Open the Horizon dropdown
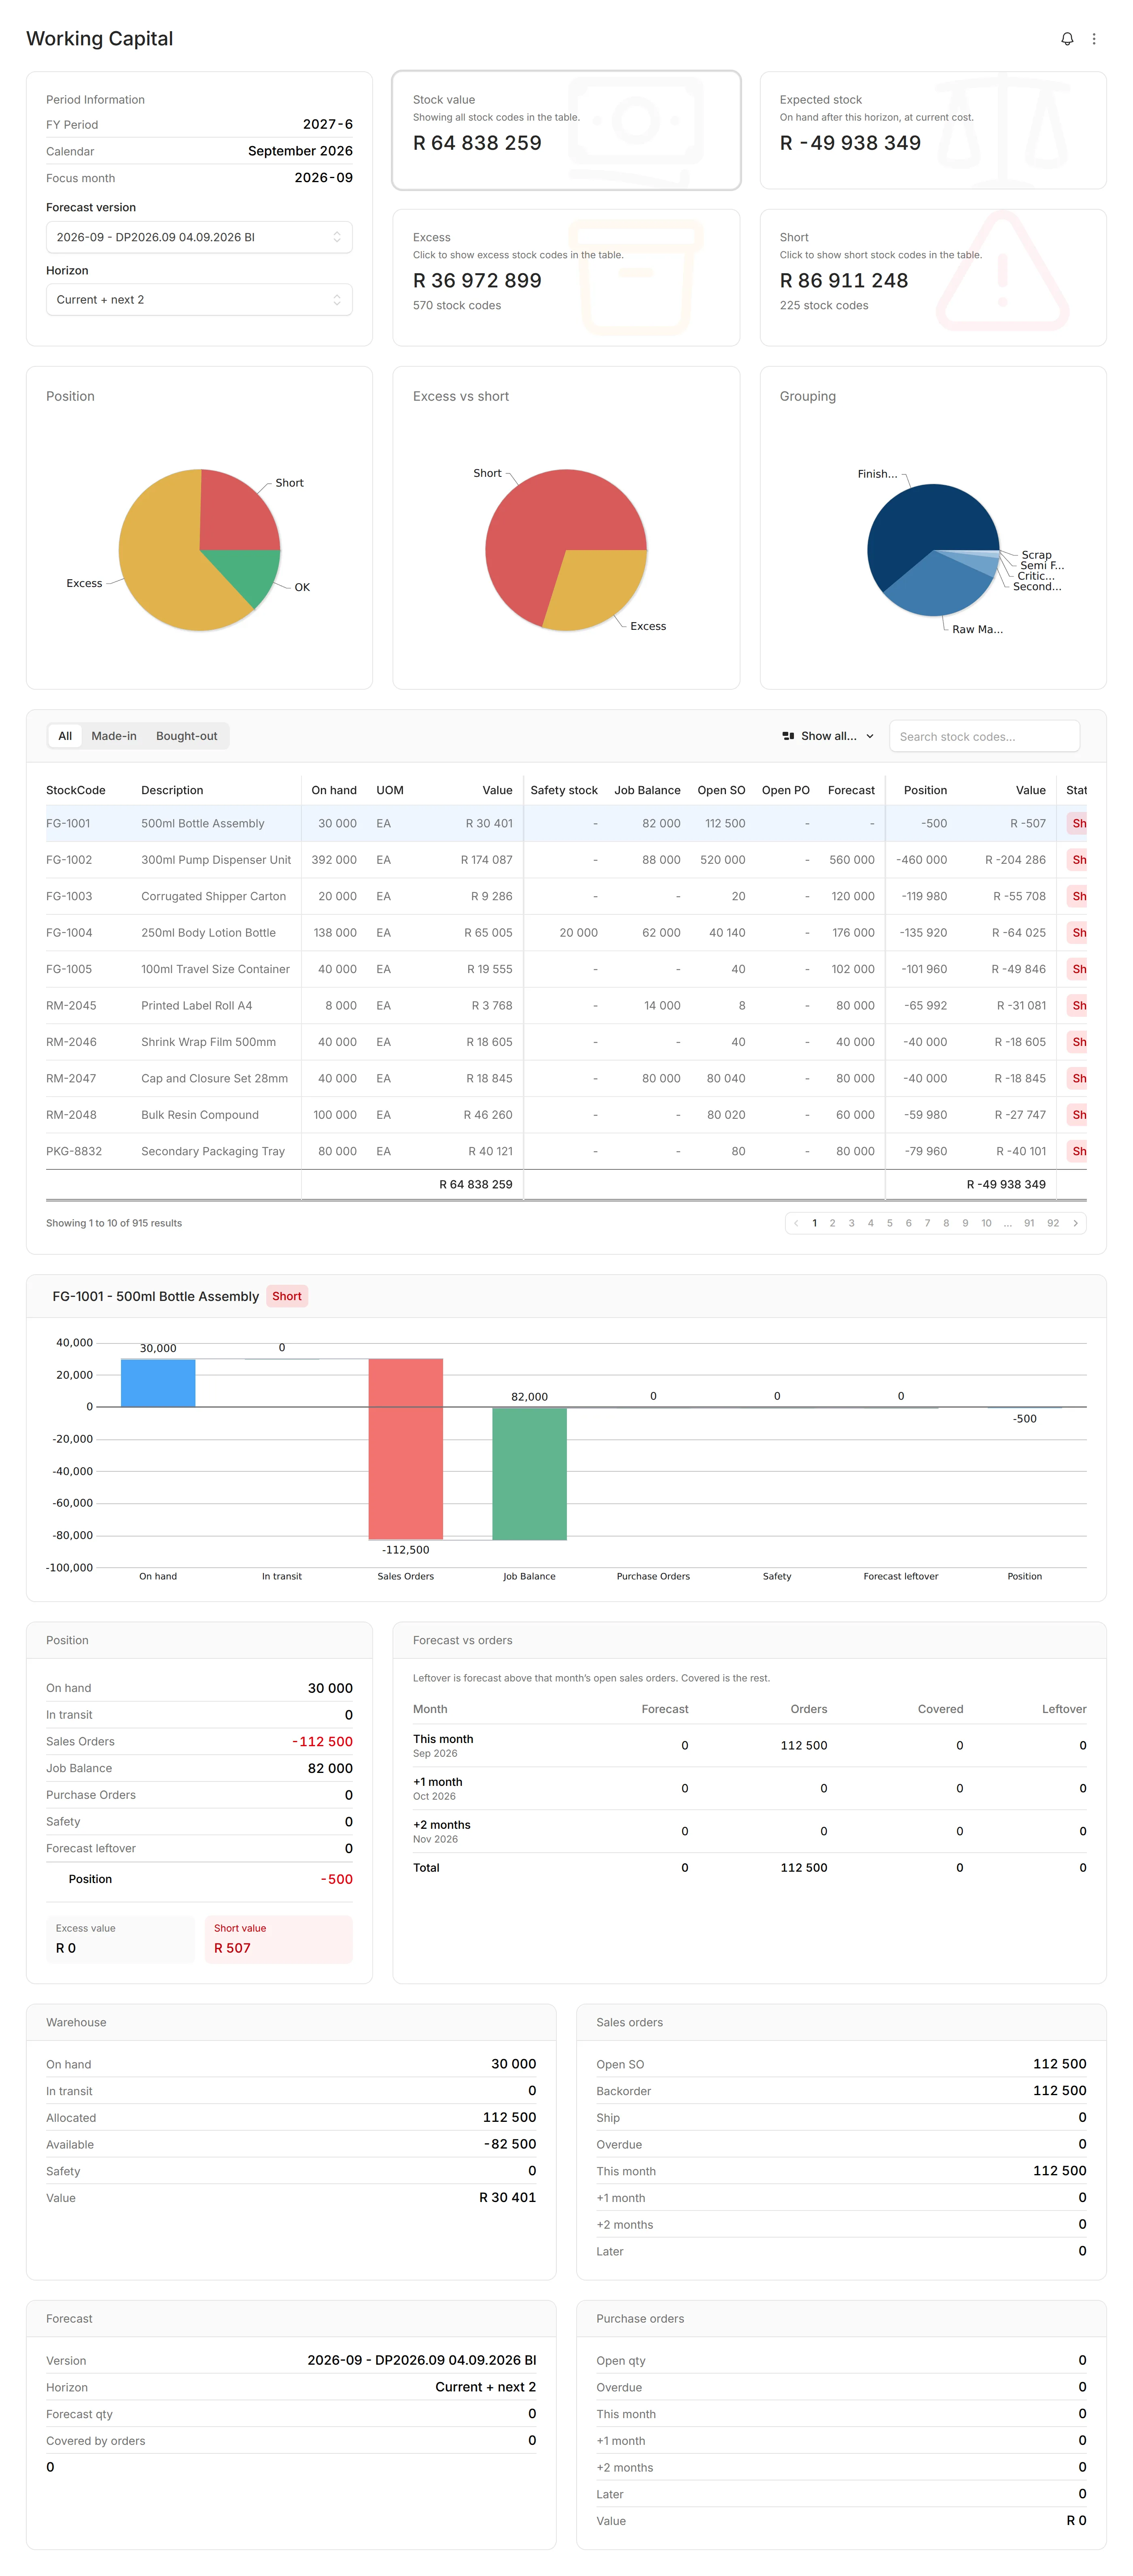This screenshot has height=2576, width=1133. [x=199, y=300]
